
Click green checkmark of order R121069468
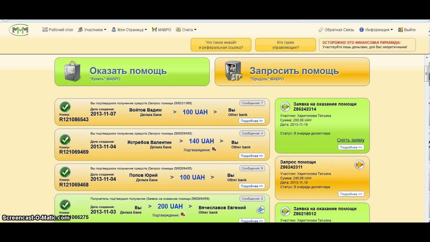point(65,172)
